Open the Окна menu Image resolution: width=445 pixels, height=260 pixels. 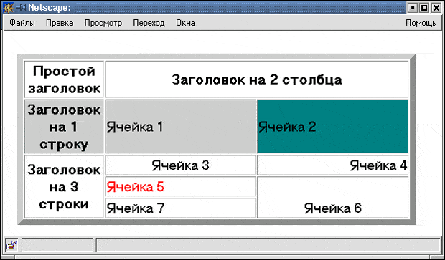(x=185, y=23)
